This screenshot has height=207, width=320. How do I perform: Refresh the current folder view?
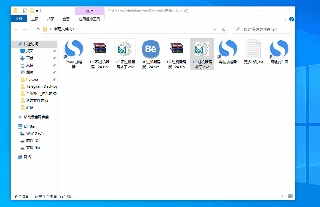(x=223, y=29)
